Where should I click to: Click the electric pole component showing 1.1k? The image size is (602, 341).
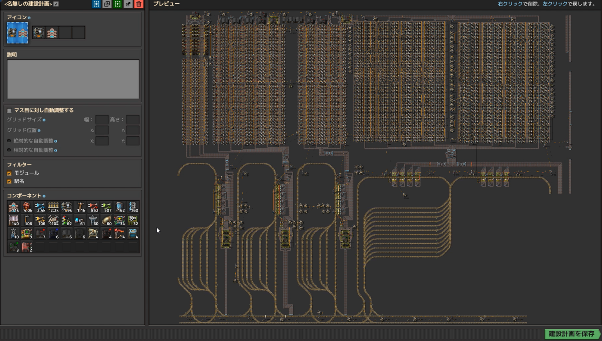[x=80, y=207]
